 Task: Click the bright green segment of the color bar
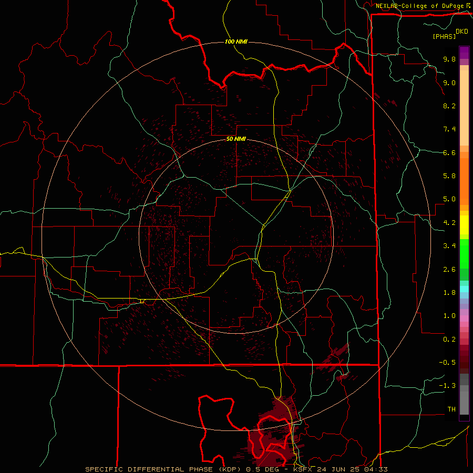464,254
